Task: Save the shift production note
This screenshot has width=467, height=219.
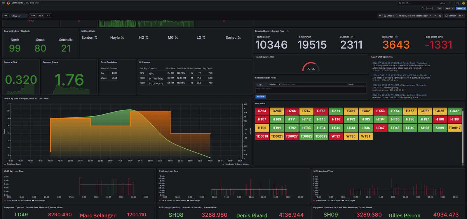Action: [x=261, y=97]
